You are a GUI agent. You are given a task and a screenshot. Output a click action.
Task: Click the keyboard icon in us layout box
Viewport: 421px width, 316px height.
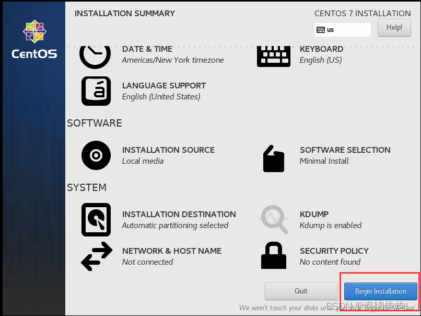tap(321, 30)
